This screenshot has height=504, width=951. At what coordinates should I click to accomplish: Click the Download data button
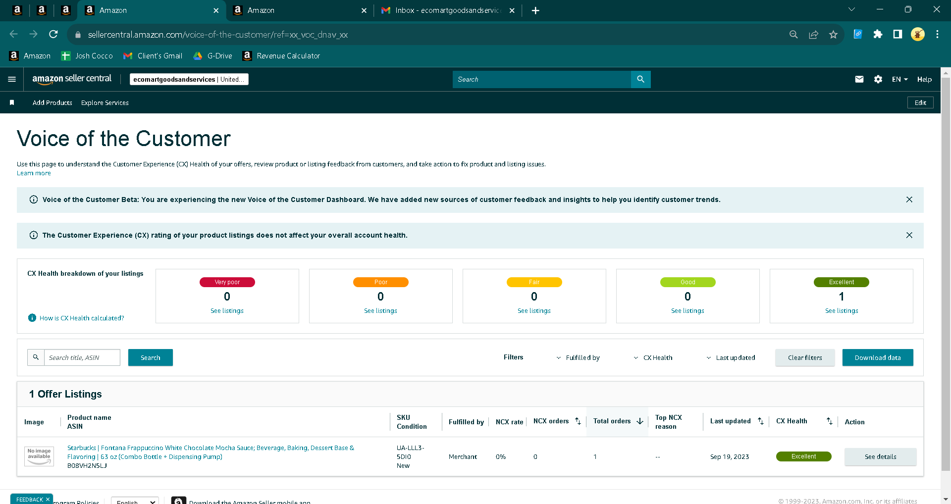tap(878, 357)
